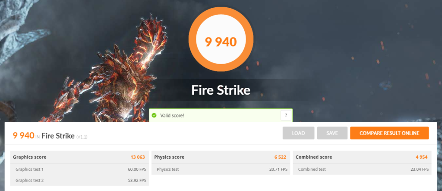The height and width of the screenshot is (191, 442).
Task: Click the Valid score! message
Action: pyautogui.click(x=172, y=115)
